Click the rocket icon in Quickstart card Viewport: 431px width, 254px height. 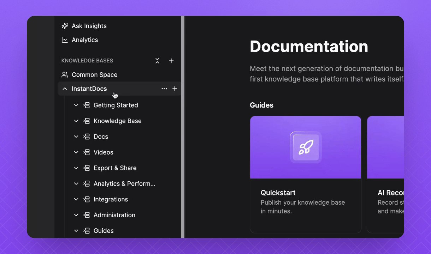point(306,147)
